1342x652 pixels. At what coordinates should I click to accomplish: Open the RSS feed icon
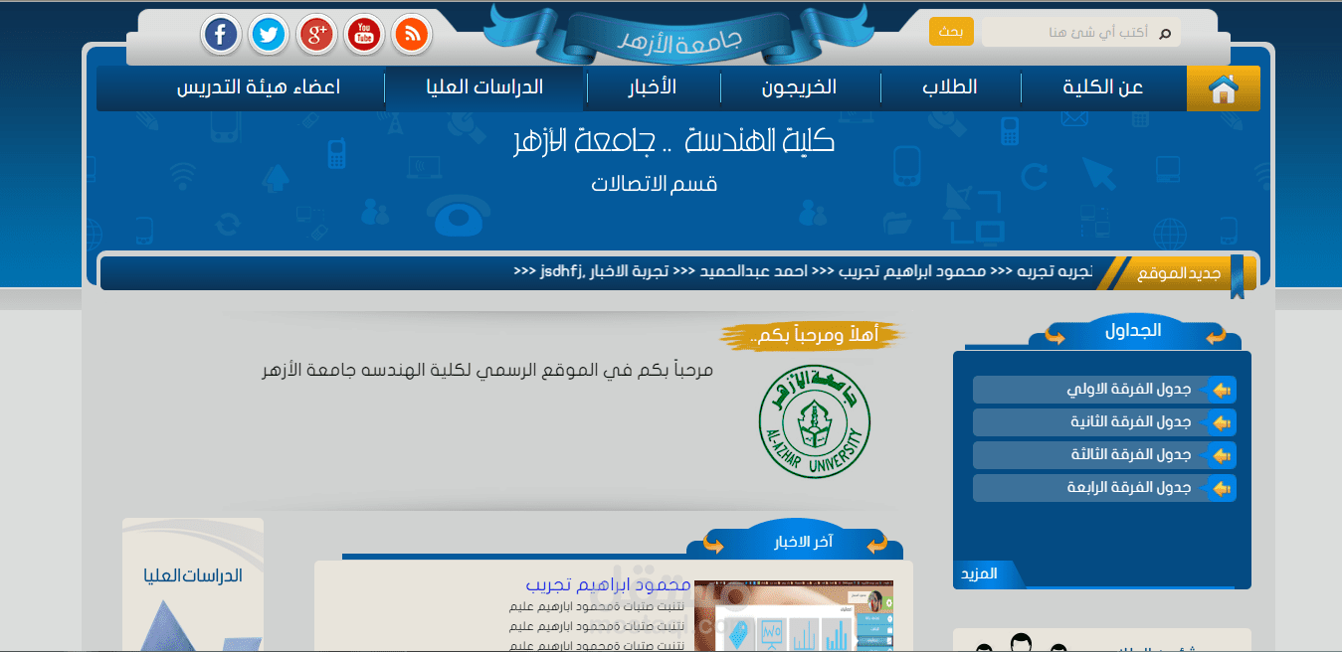[412, 36]
